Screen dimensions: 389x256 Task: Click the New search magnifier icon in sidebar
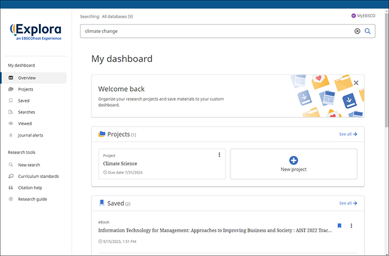(x=11, y=164)
